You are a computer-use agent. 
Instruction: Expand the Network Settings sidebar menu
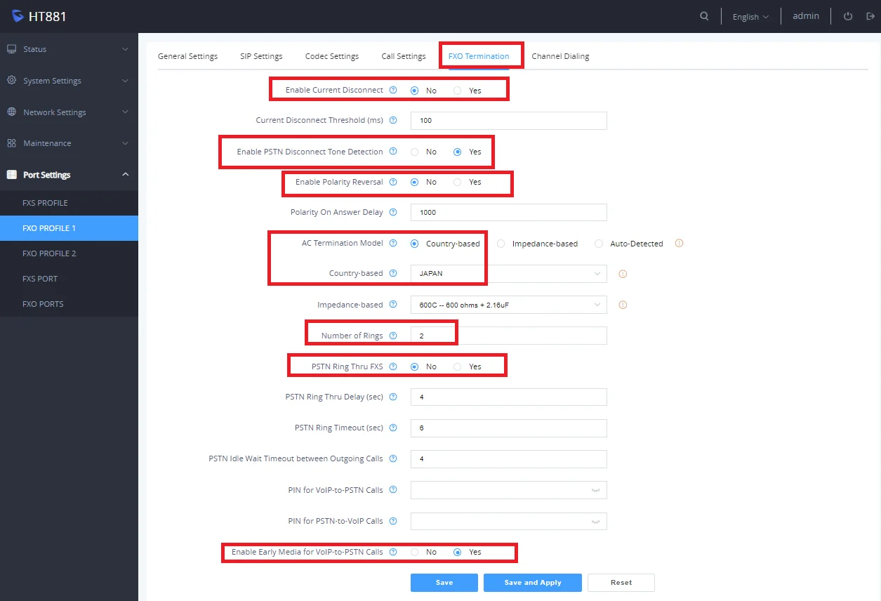[69, 112]
